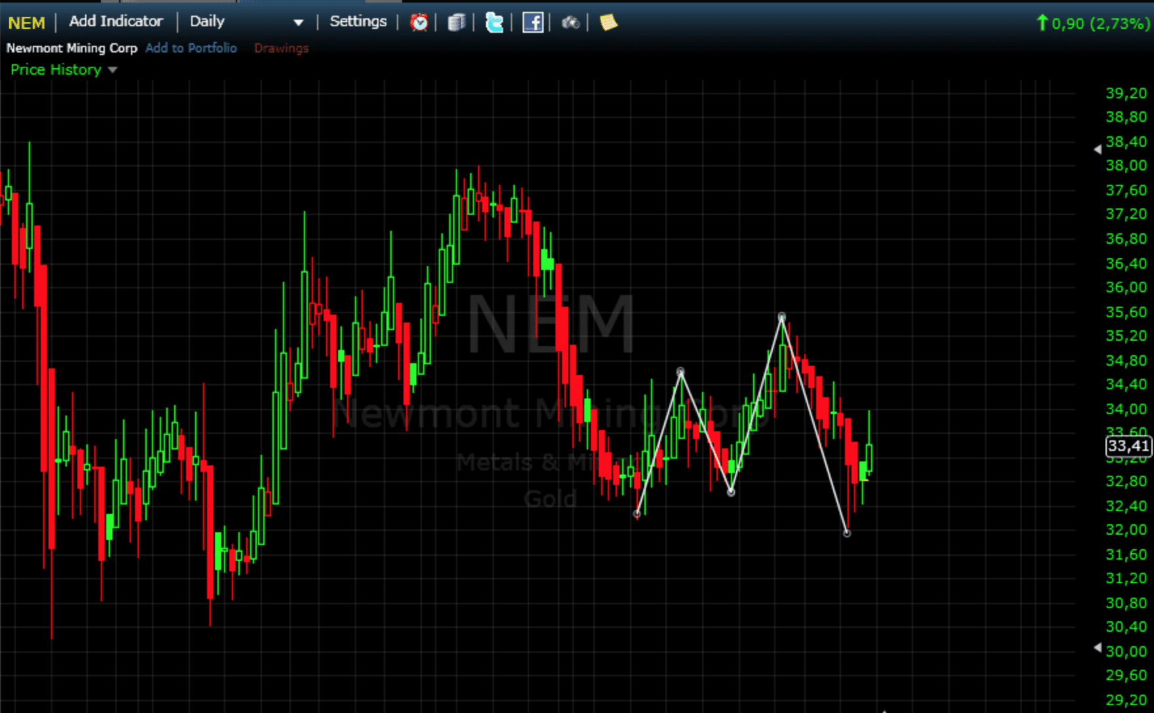Viewport: 1154px width, 713px height.
Task: Click the Add to Portfolio link
Action: [x=191, y=48]
